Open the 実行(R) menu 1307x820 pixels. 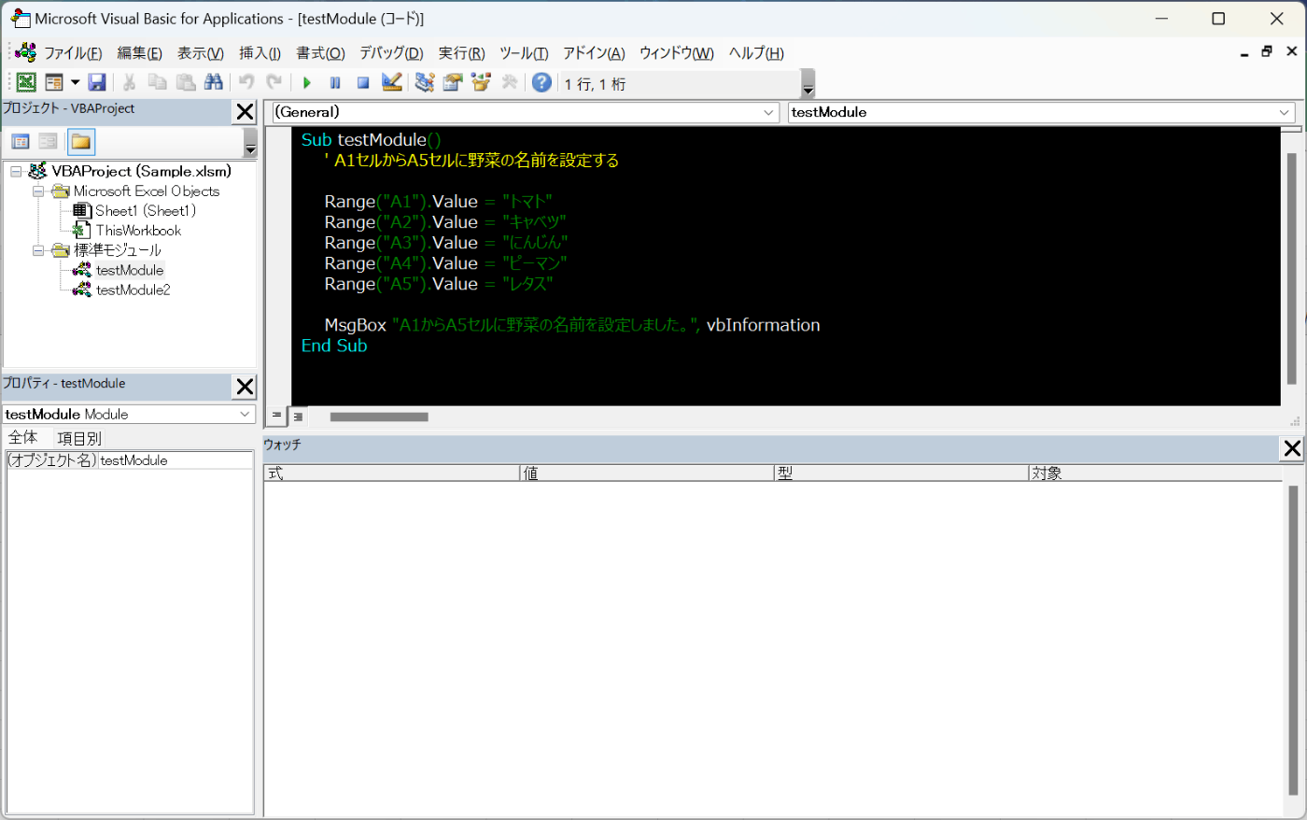point(461,53)
